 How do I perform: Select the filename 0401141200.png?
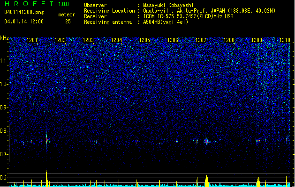(x=24, y=12)
